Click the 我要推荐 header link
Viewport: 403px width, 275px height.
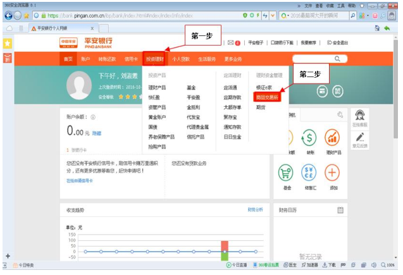[x=309, y=42]
